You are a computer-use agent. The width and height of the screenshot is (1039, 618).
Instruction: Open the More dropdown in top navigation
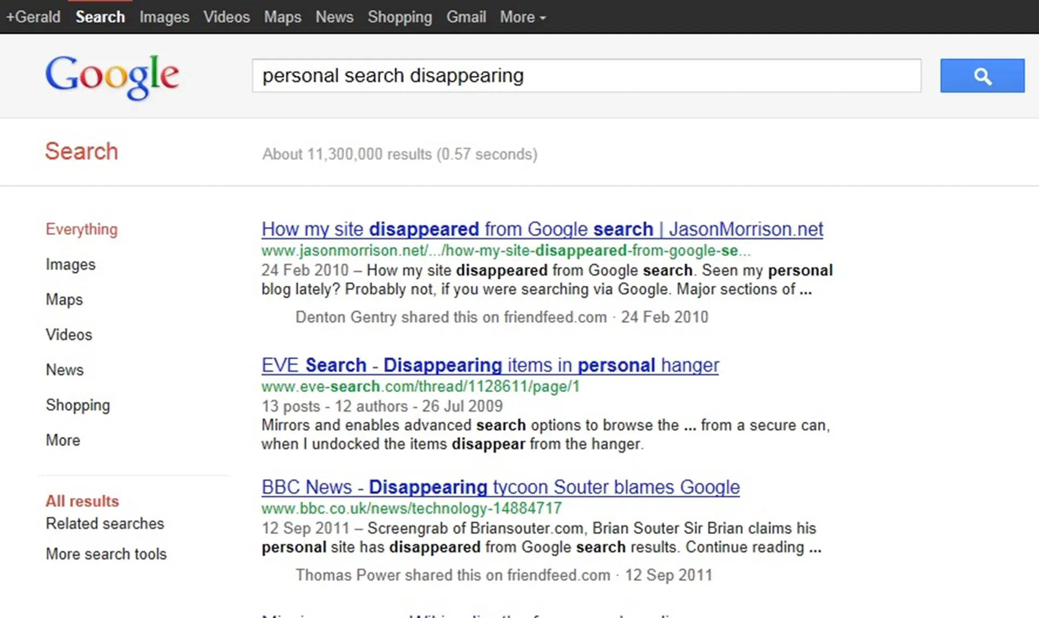click(x=518, y=17)
